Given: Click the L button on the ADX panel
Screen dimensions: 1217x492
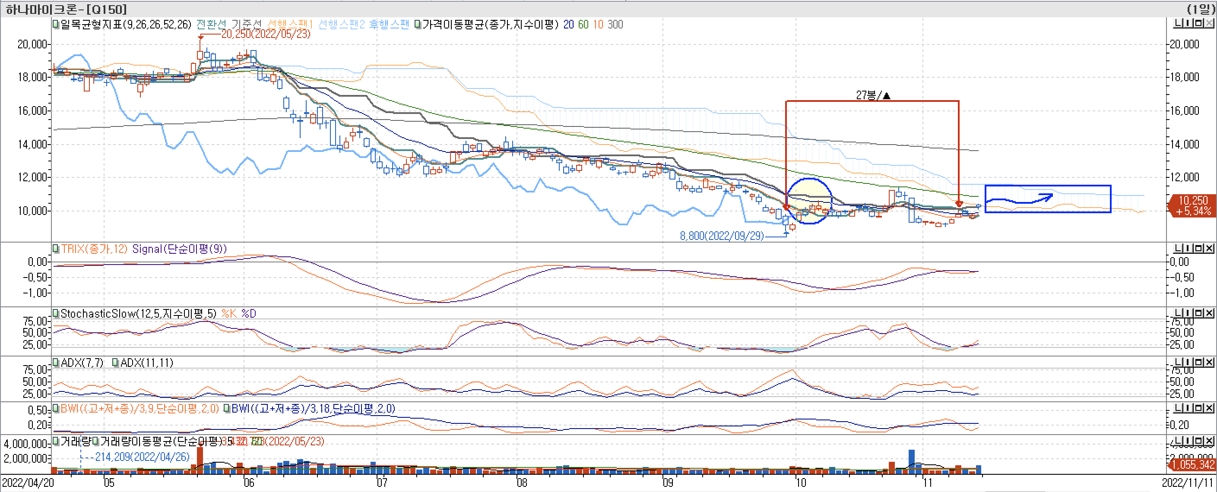Looking at the screenshot, I should [x=1178, y=362].
